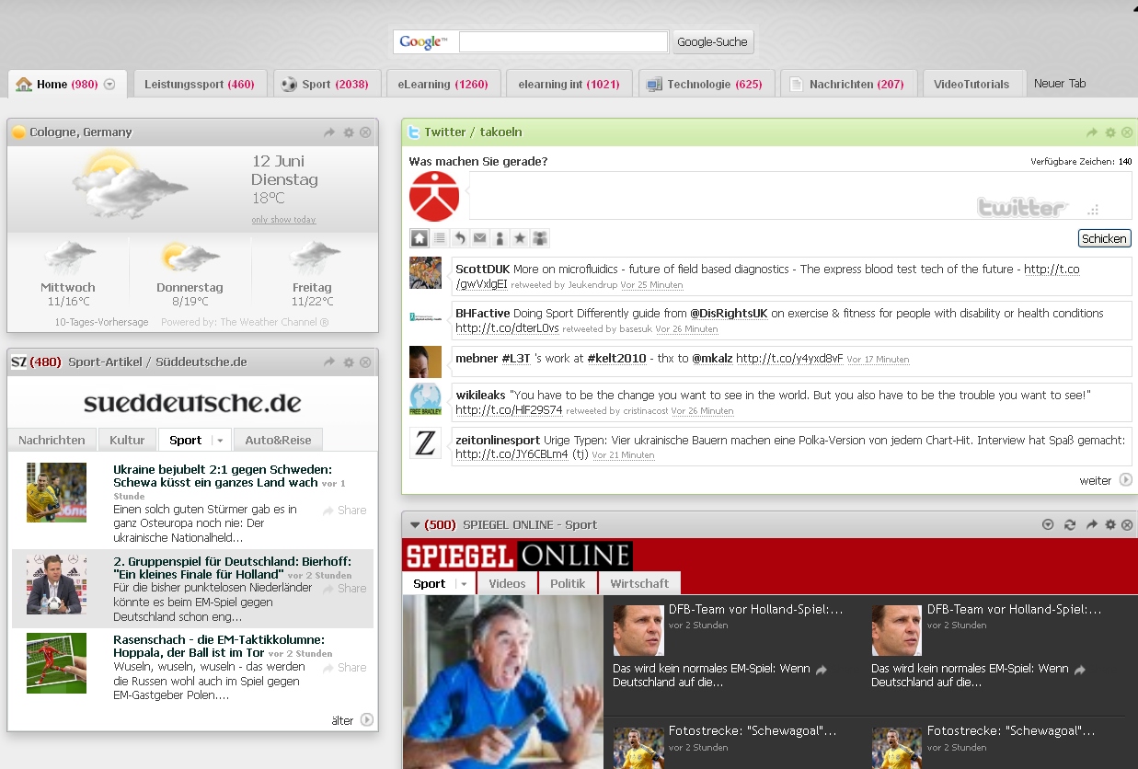Click the Google-Suche button

pos(713,42)
